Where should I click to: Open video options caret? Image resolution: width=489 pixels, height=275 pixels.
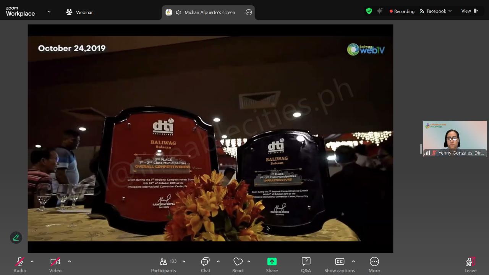(x=70, y=262)
